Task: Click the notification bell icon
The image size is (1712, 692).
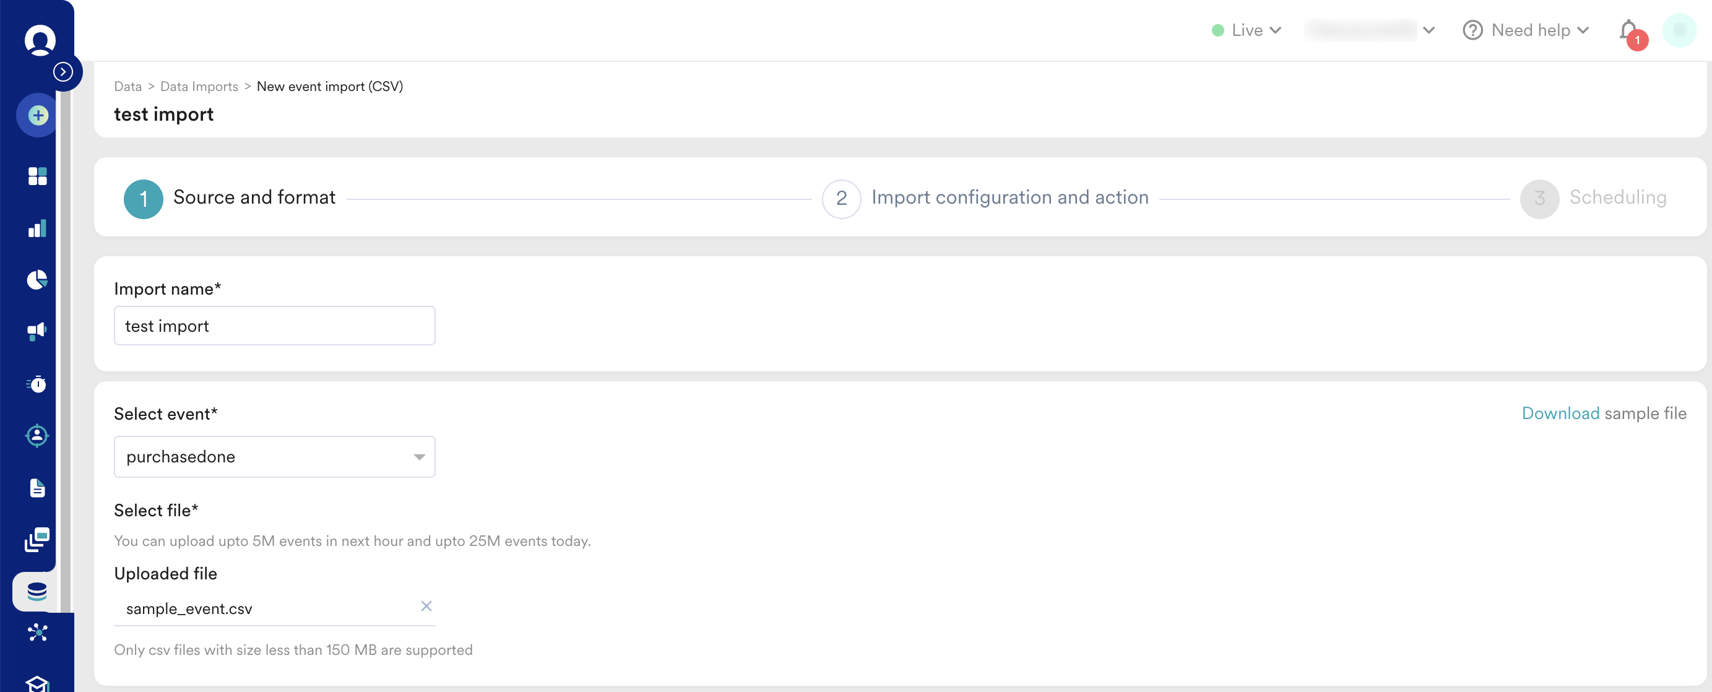Action: point(1628,30)
